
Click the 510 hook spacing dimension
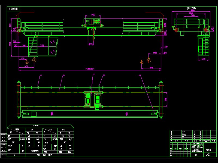pyautogui.click(x=91, y=44)
